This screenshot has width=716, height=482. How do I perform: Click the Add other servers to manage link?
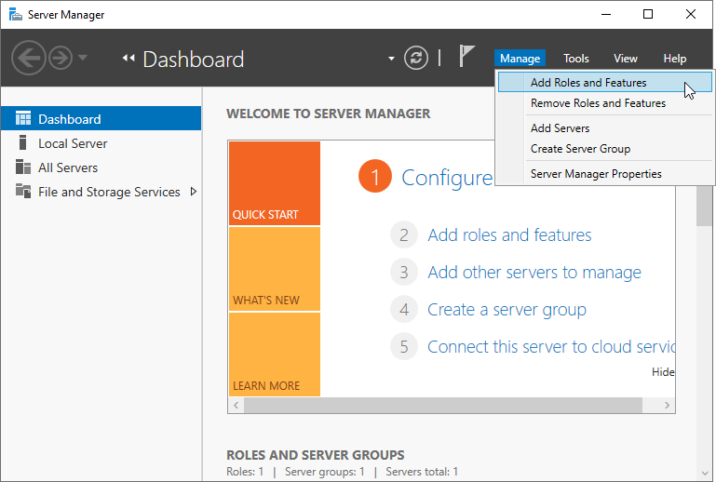tap(534, 273)
